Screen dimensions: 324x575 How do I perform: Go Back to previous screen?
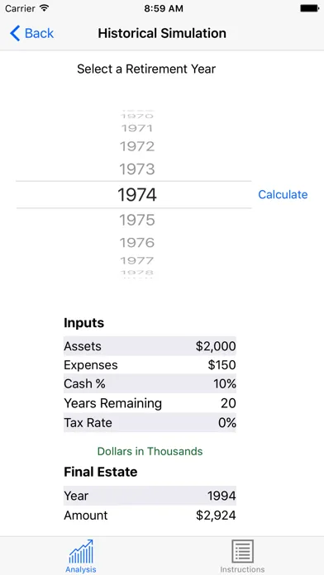[32, 33]
